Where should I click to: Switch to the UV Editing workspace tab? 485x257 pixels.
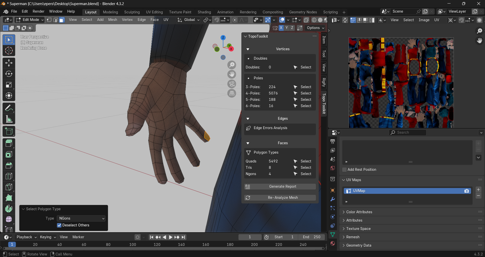click(x=154, y=12)
